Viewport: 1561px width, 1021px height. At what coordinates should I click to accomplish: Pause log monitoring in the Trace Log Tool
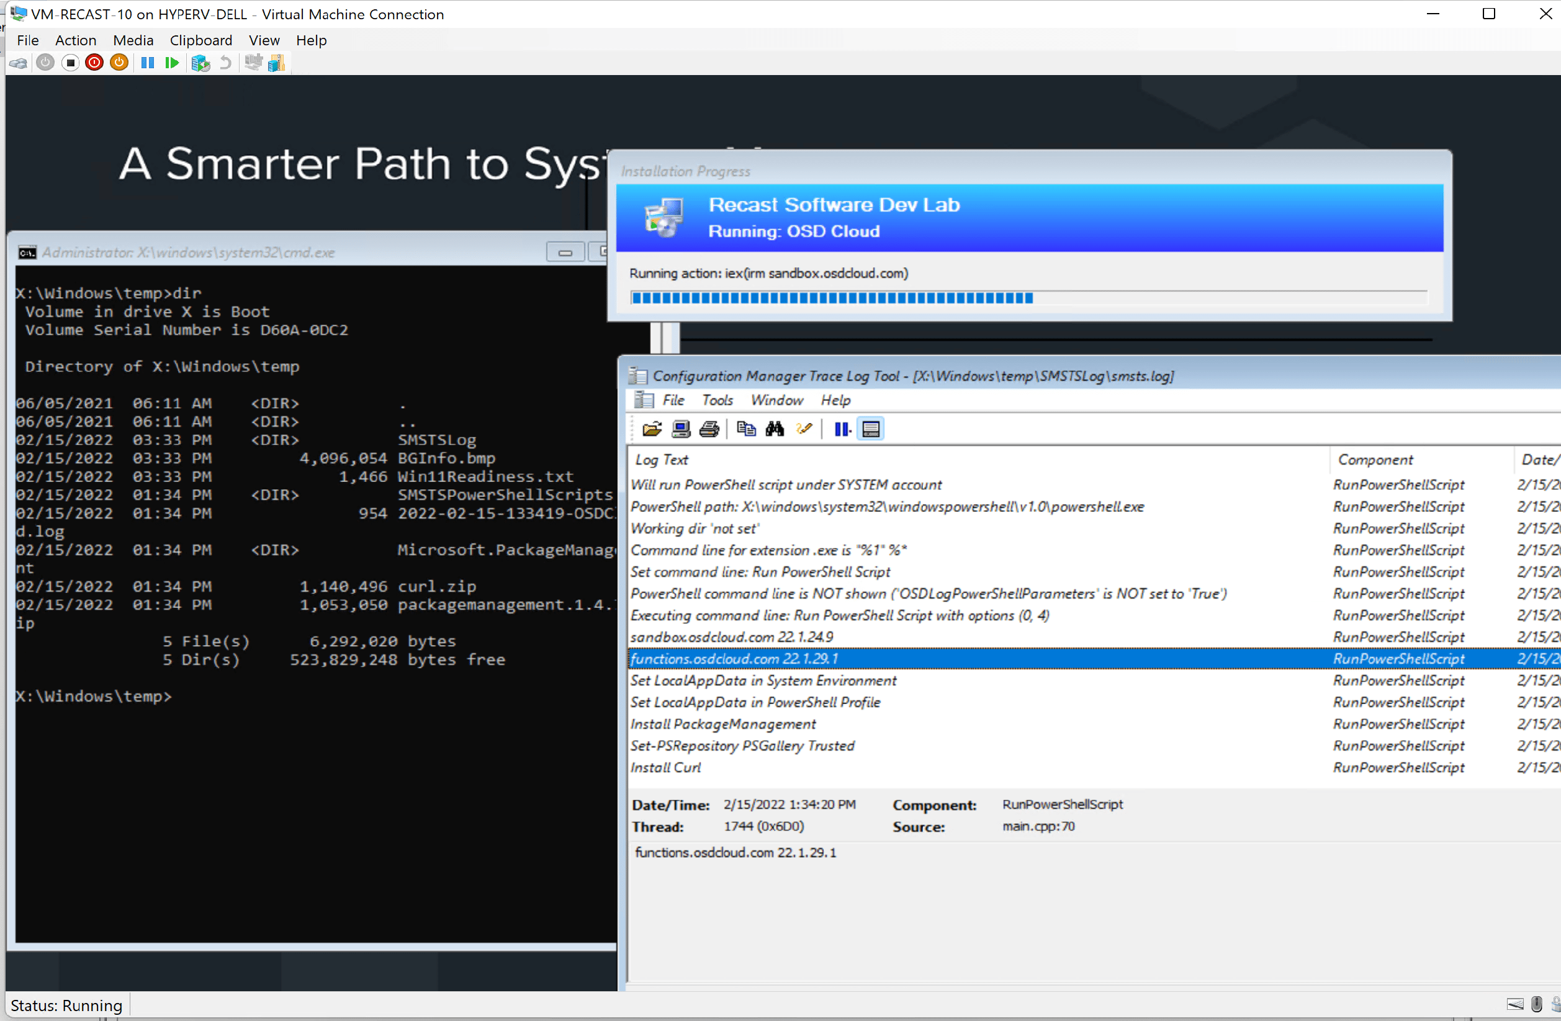[841, 429]
